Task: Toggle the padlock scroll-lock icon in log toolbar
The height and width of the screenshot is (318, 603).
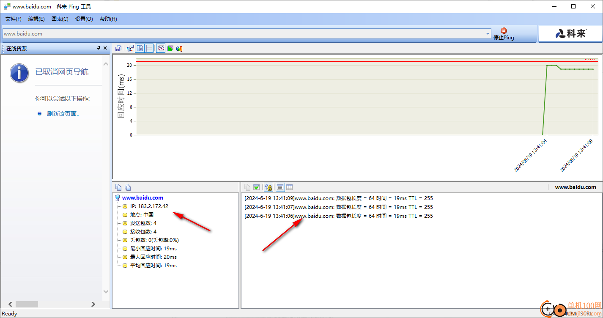Action: click(x=269, y=187)
